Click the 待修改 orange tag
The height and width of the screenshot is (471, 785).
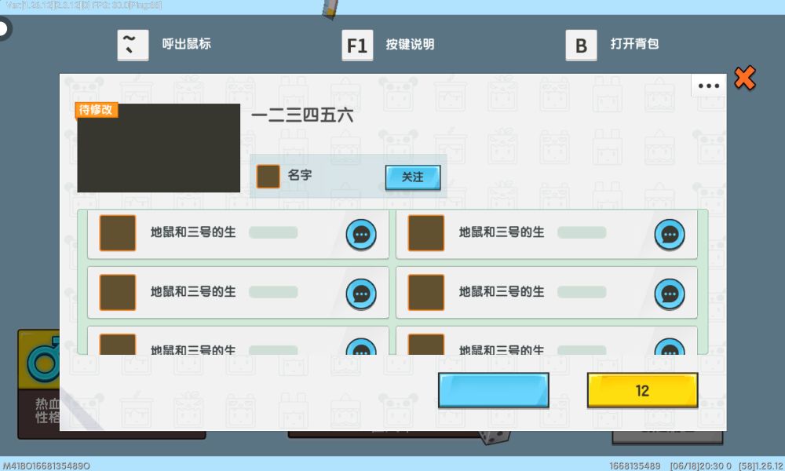97,110
